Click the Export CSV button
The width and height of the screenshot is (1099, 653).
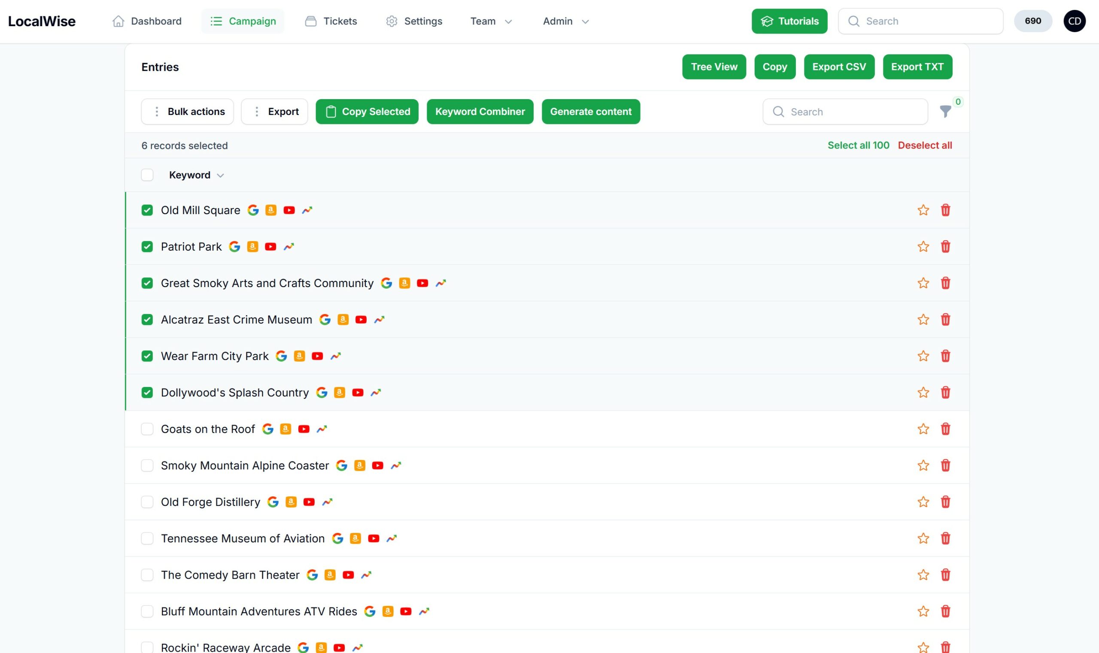(x=839, y=67)
